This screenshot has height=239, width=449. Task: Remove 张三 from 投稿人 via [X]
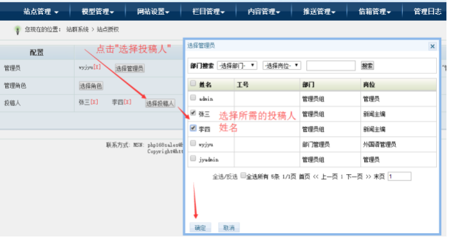[x=94, y=102]
